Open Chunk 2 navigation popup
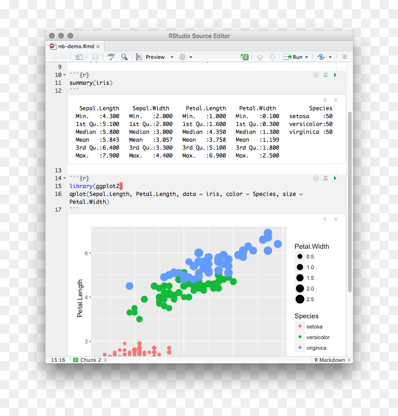 pyautogui.click(x=90, y=360)
